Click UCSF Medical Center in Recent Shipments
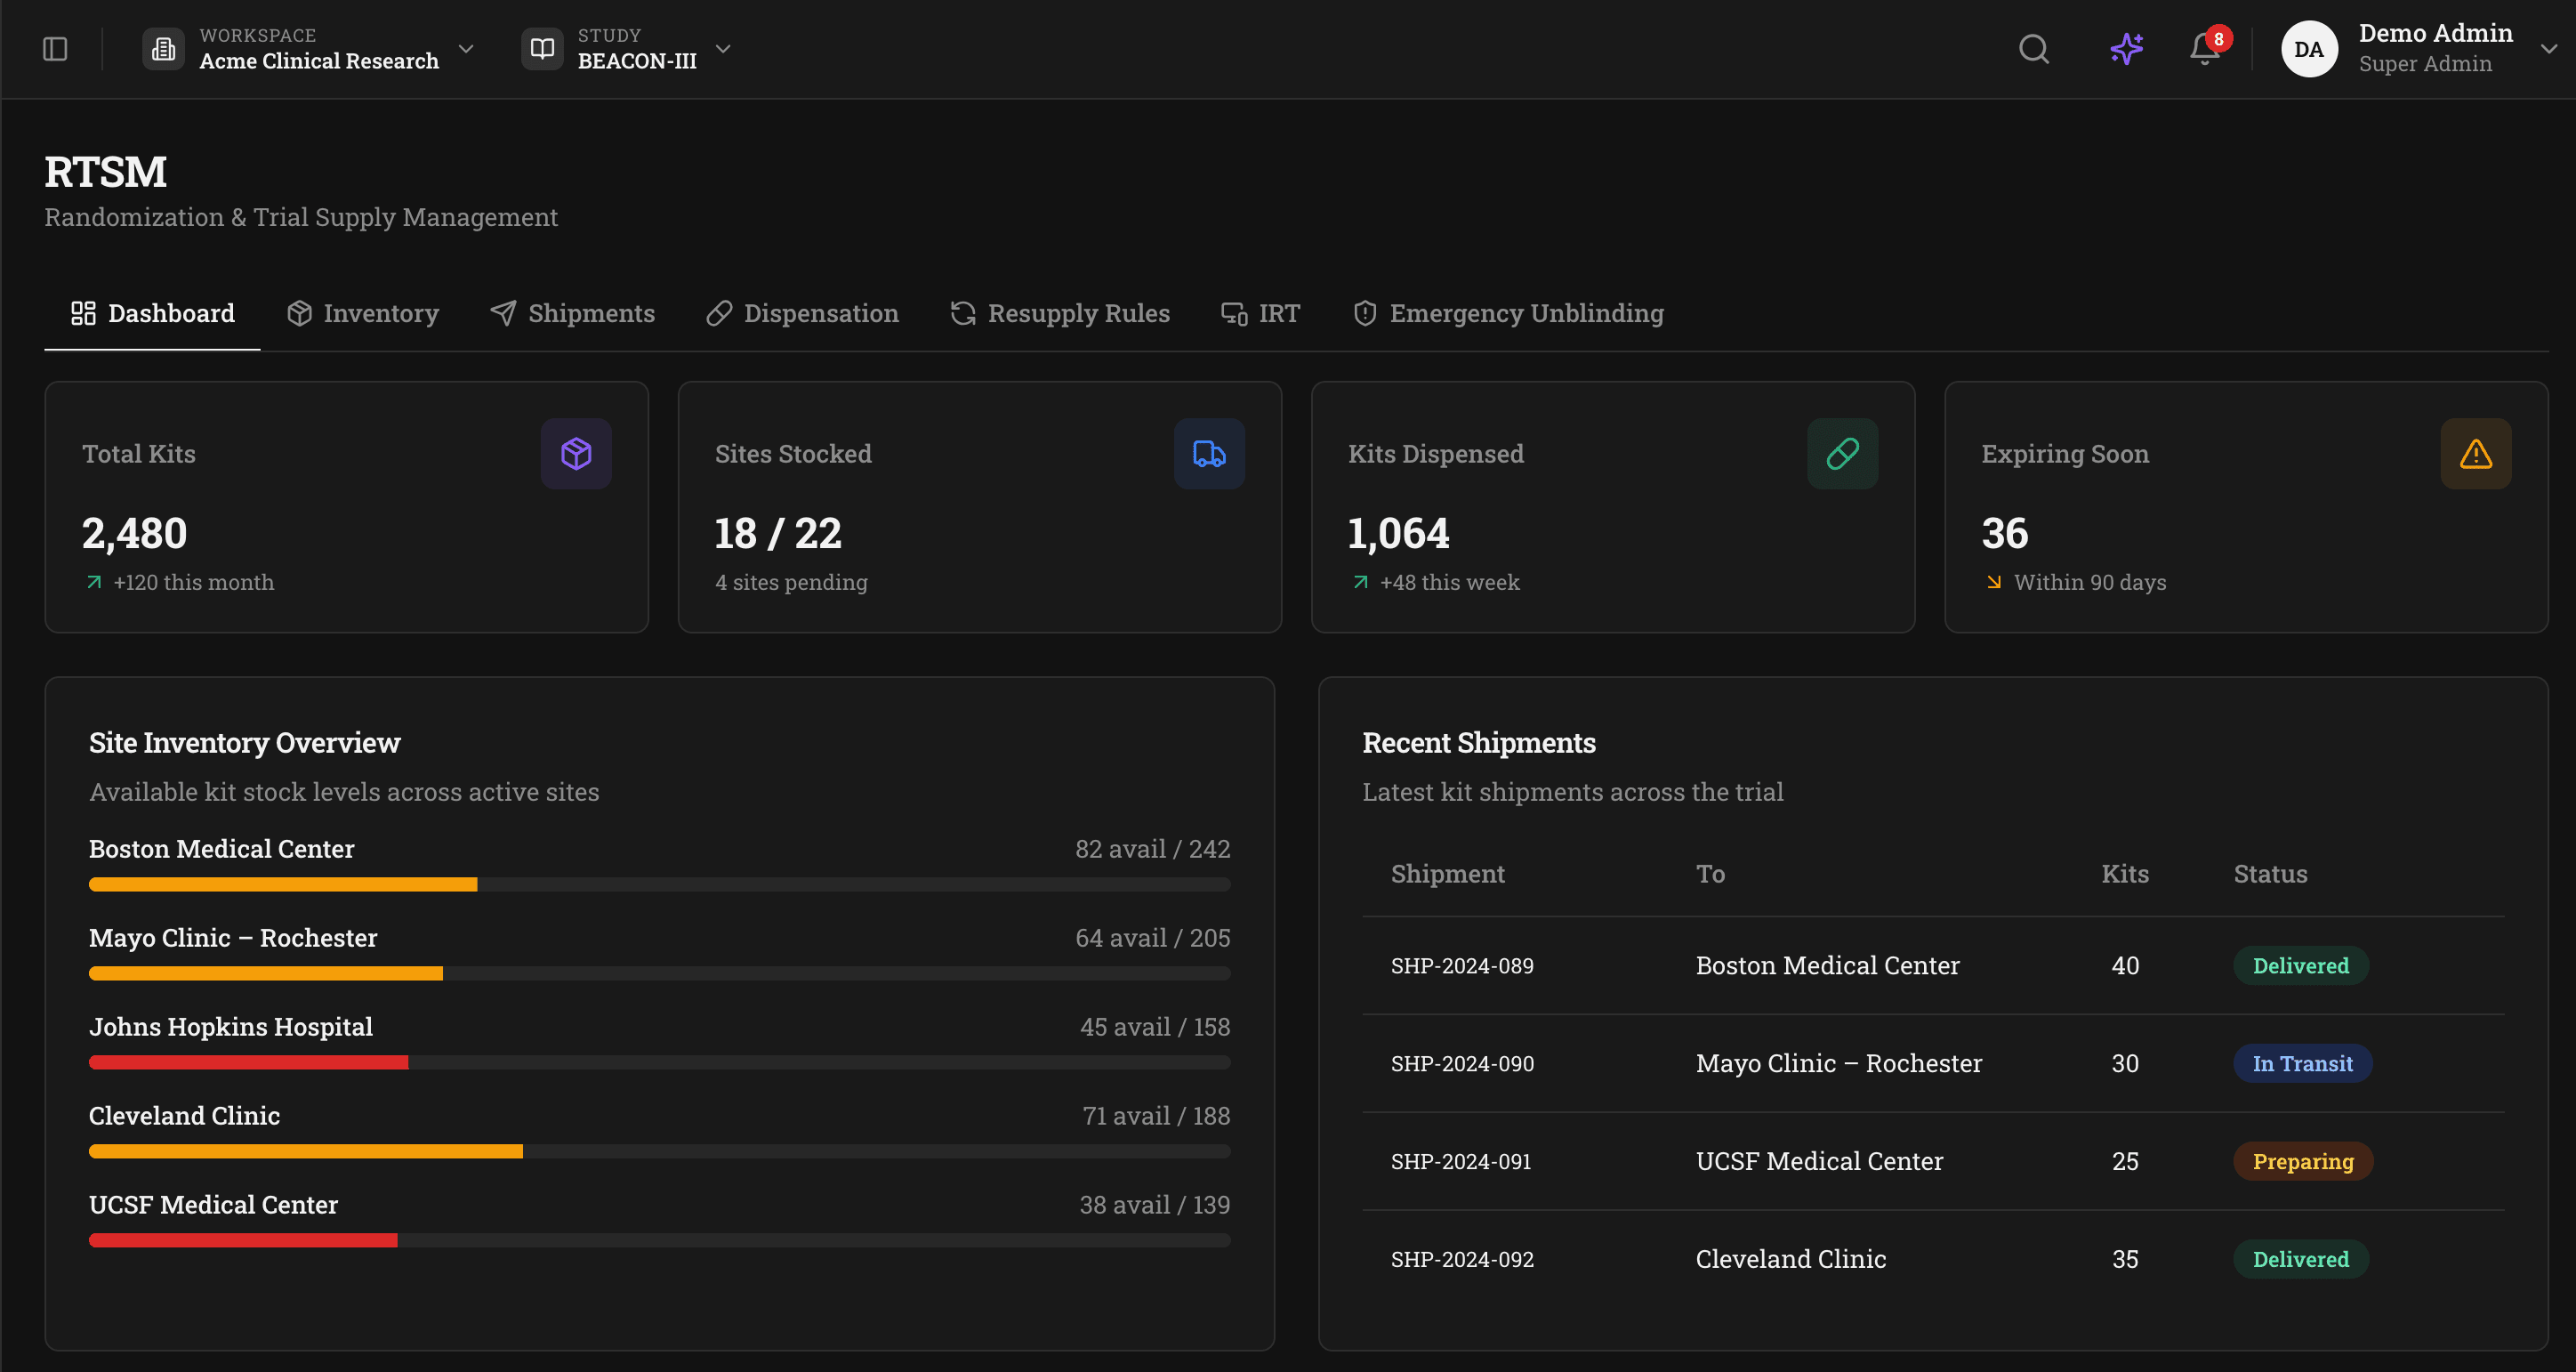The image size is (2576, 1372). click(1819, 1161)
